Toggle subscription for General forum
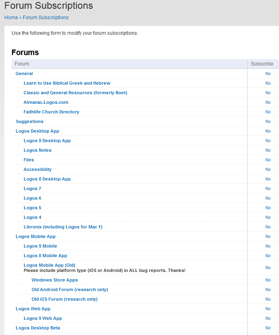This screenshot has height=335, width=279. tap(268, 73)
